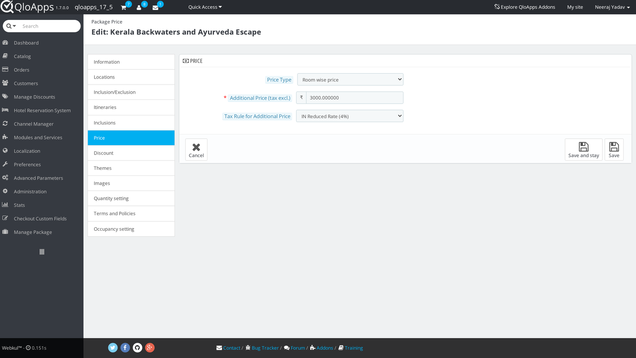Viewport: 636px width, 358px height.
Task: Click the QloApps logo
Action: coord(27,7)
